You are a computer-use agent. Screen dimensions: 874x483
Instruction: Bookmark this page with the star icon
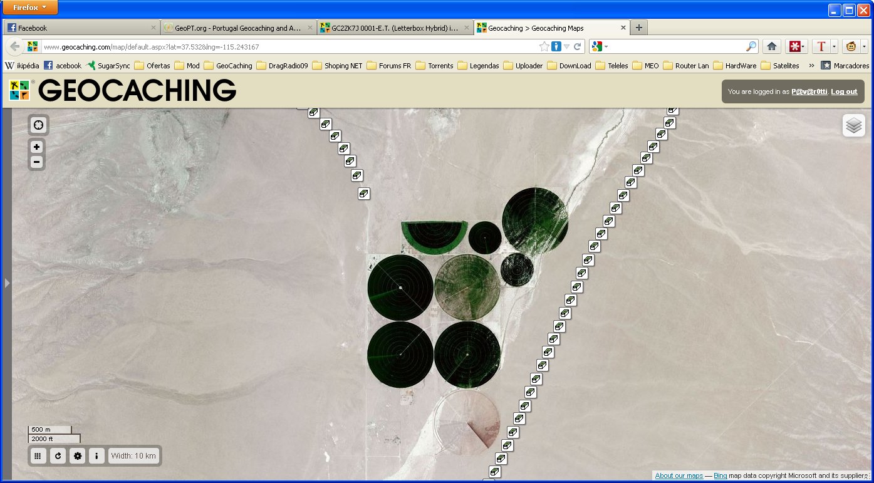[544, 46]
